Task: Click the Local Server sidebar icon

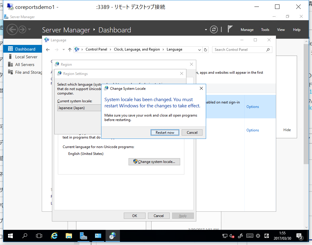Action: (x=10, y=57)
